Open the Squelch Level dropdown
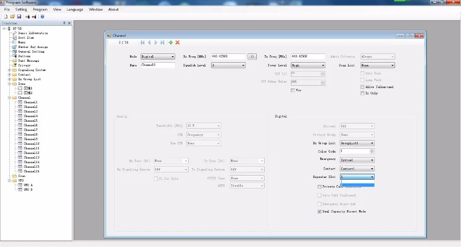This screenshot has width=461, height=247. 228,65
